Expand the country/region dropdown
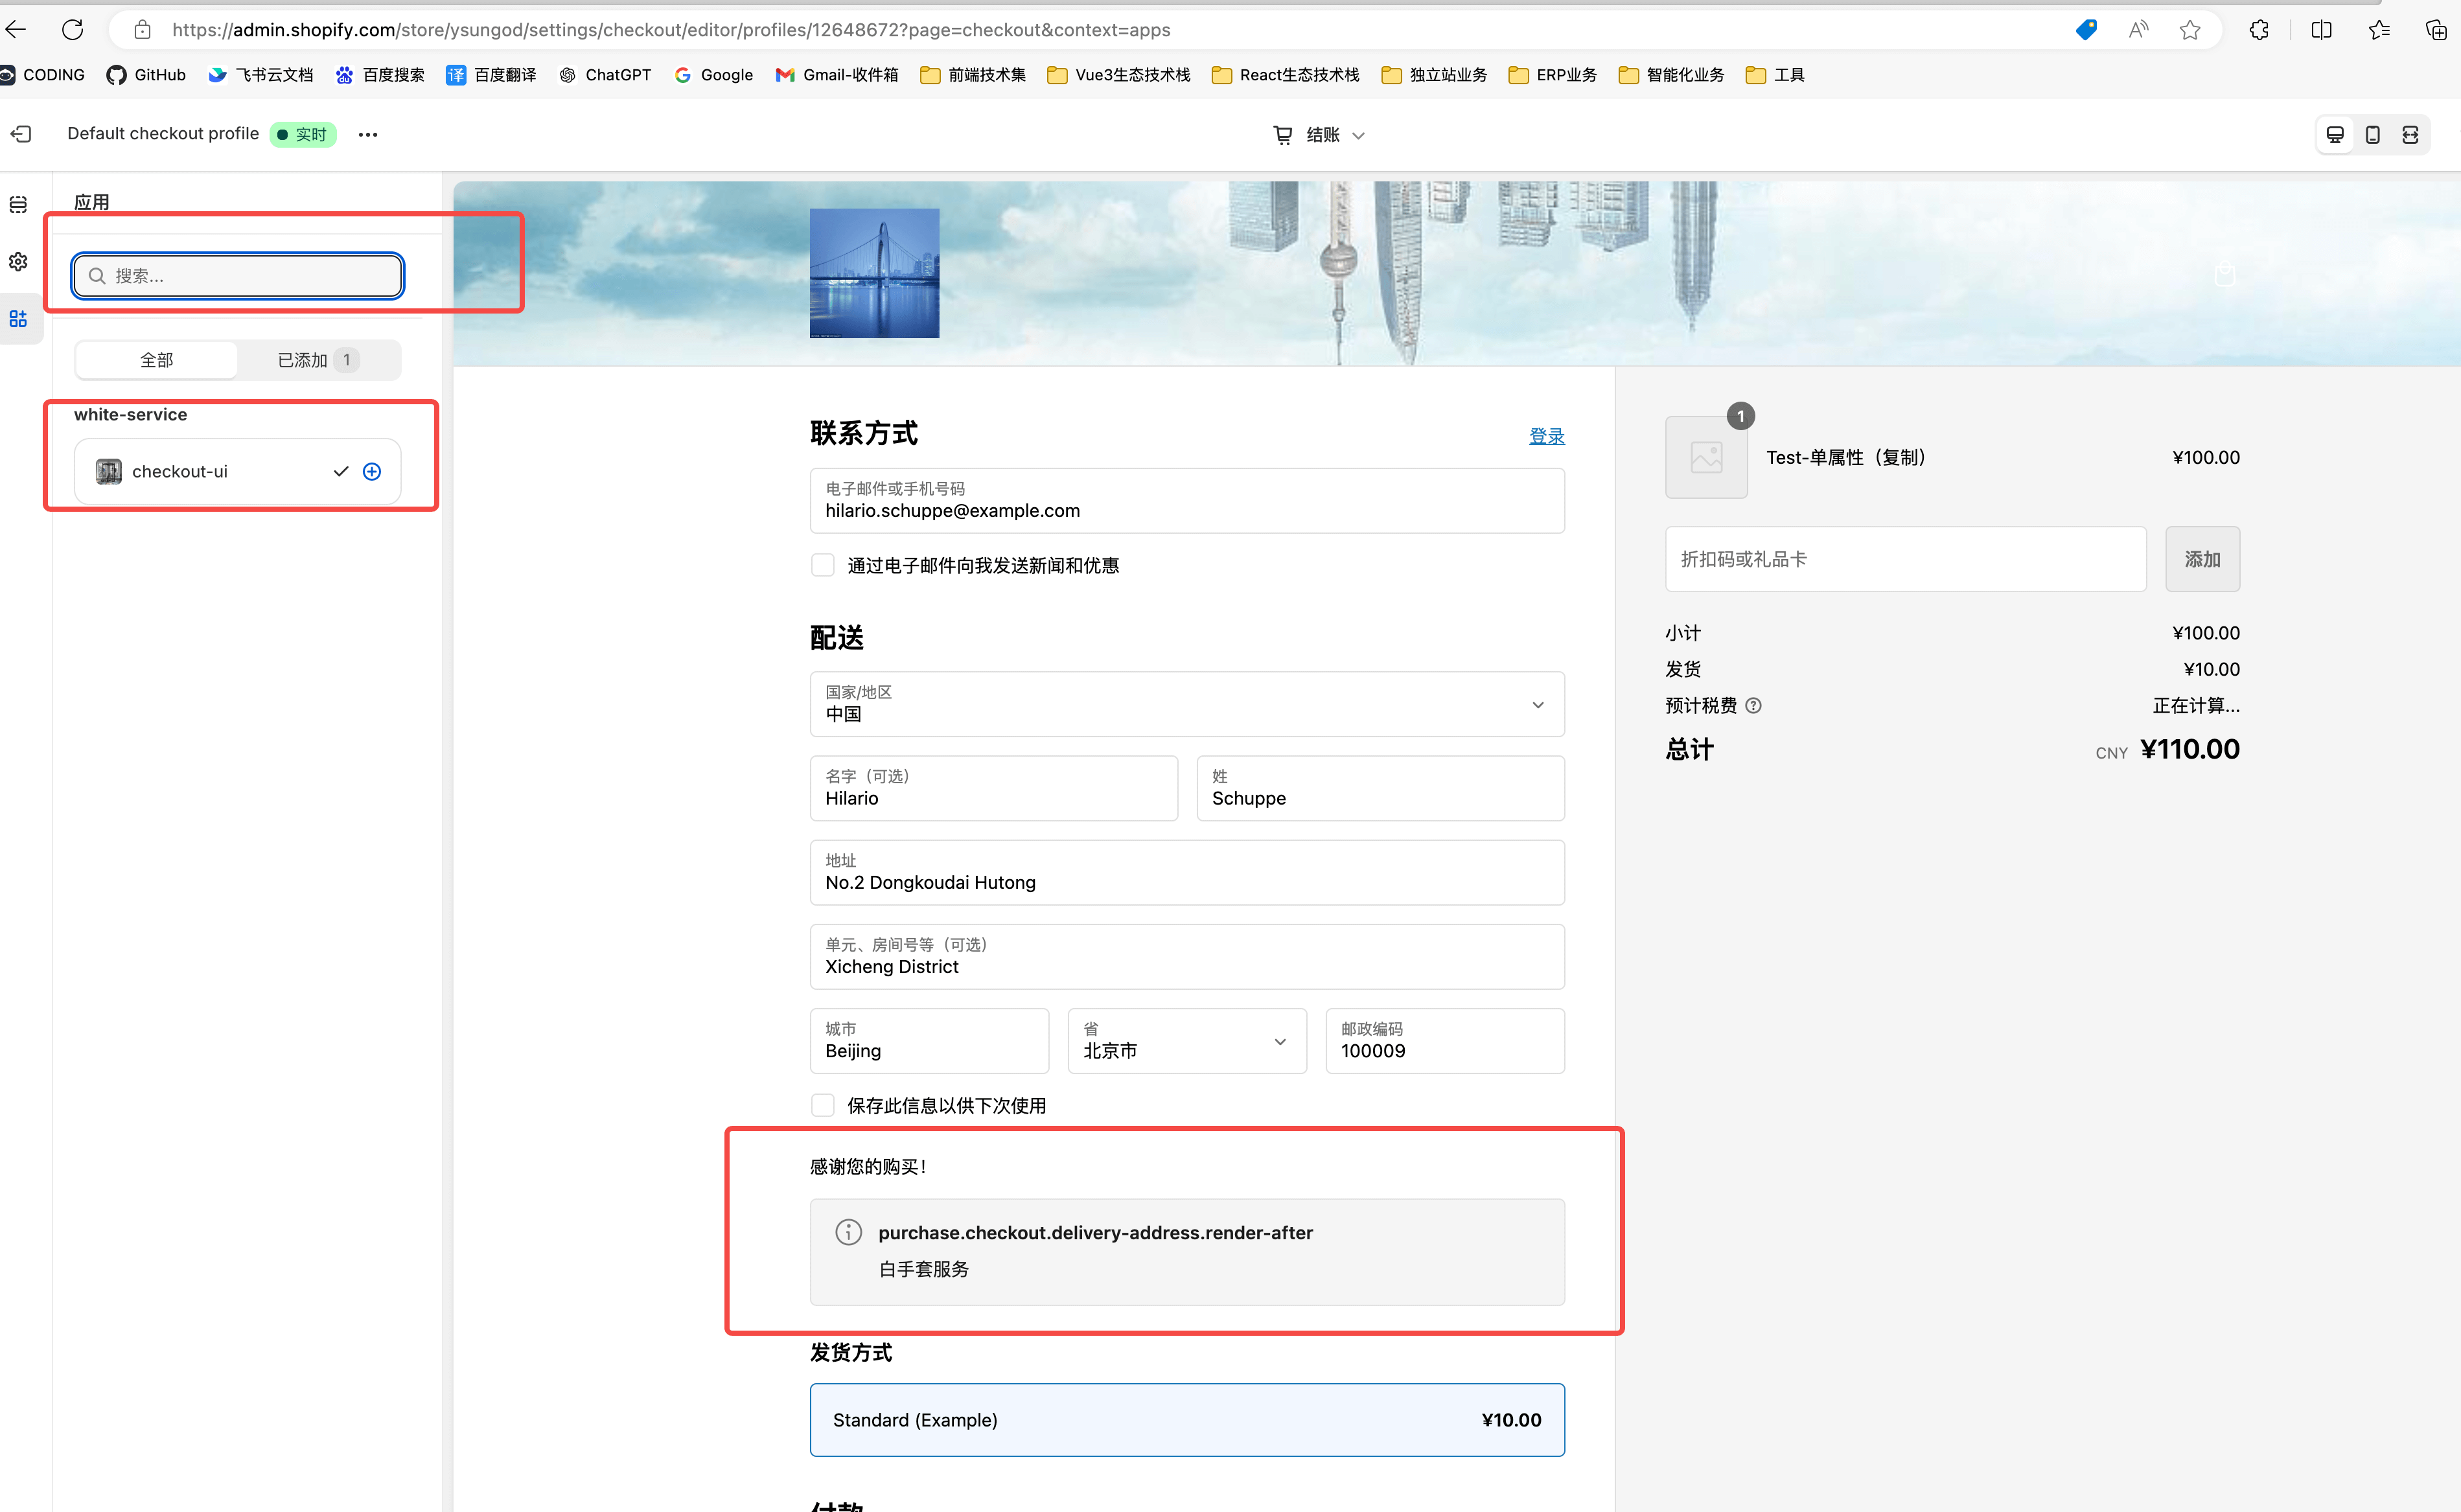2461x1512 pixels. coord(1186,704)
